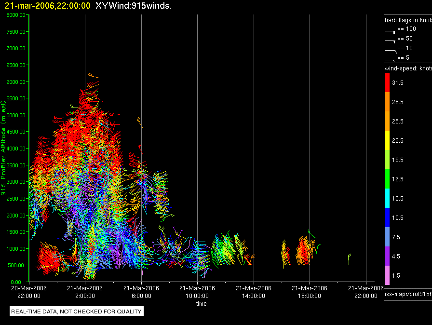The width and height of the screenshot is (432, 325).
Task: Select the red 31.5 knot color swatch
Action: 387,82
